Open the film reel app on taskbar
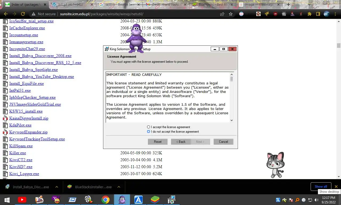 [x=88, y=200]
